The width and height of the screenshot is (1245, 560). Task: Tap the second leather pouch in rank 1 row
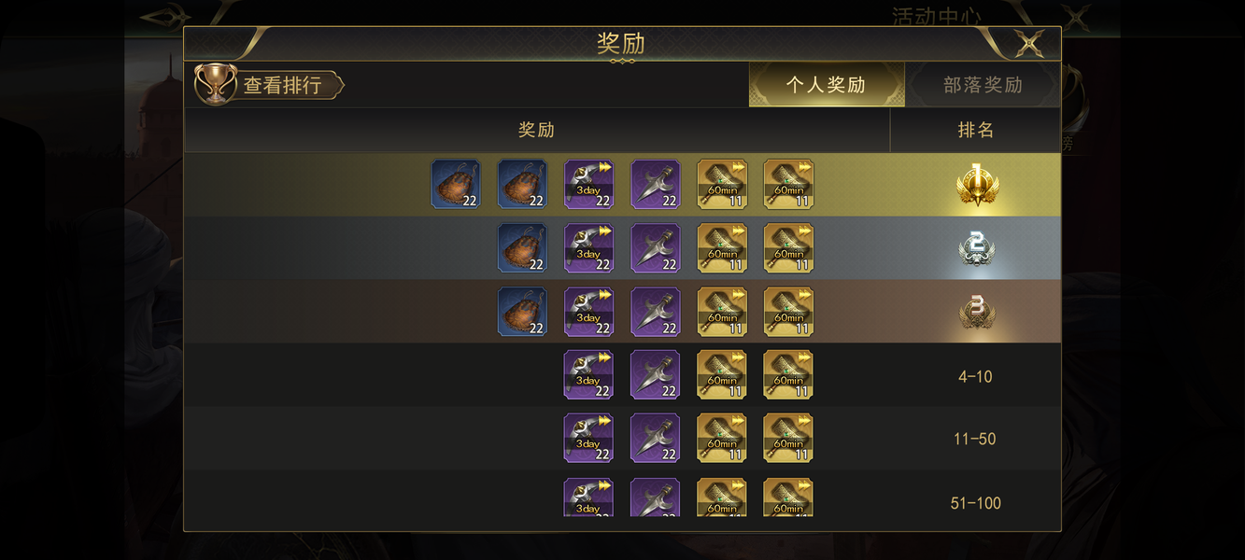pos(522,184)
